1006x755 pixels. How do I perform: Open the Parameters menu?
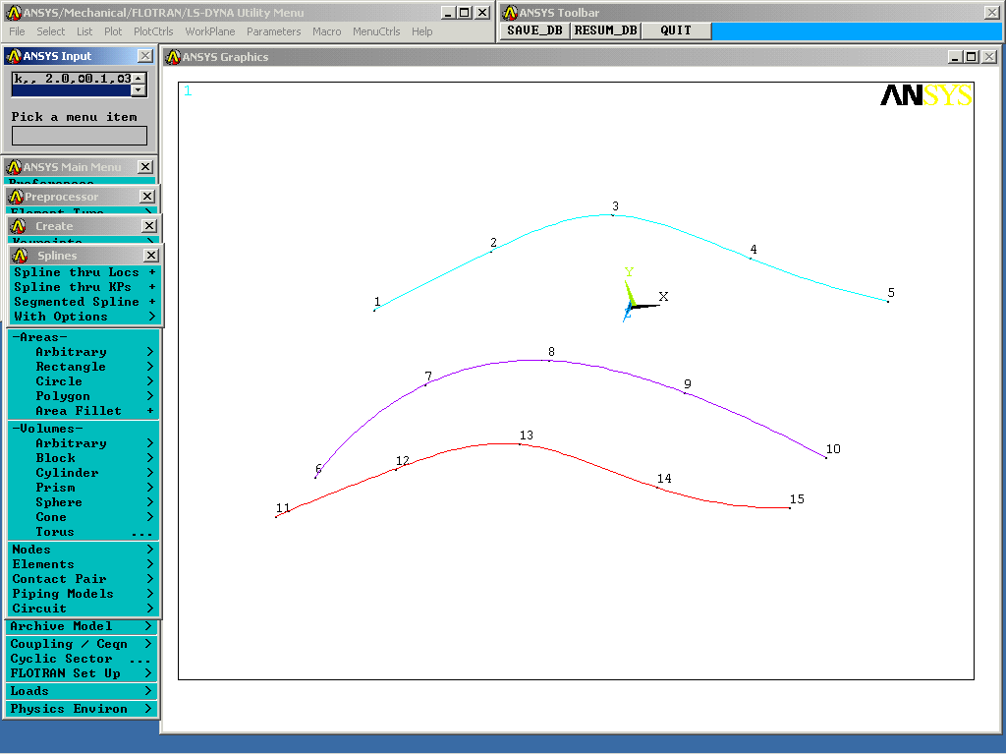click(x=273, y=31)
